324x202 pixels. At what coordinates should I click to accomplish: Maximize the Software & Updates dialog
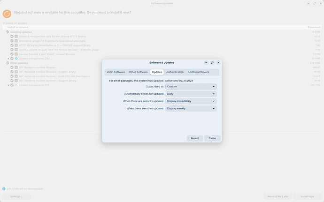(212, 63)
